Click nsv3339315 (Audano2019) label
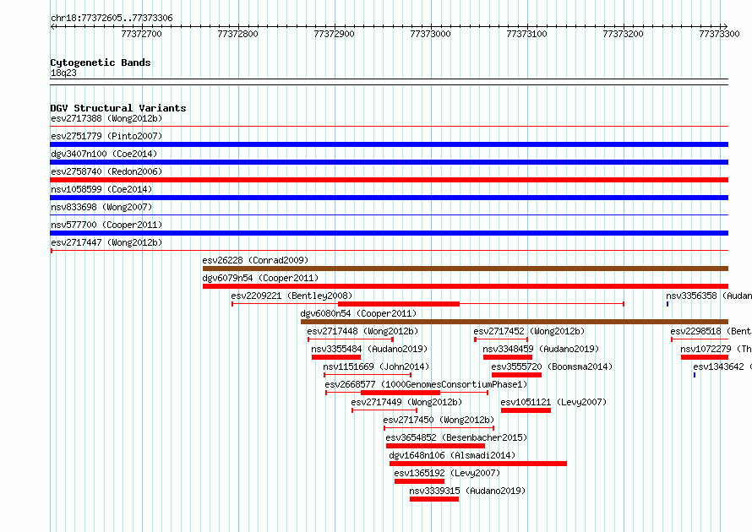The height and width of the screenshot is (532, 752). 467,491
